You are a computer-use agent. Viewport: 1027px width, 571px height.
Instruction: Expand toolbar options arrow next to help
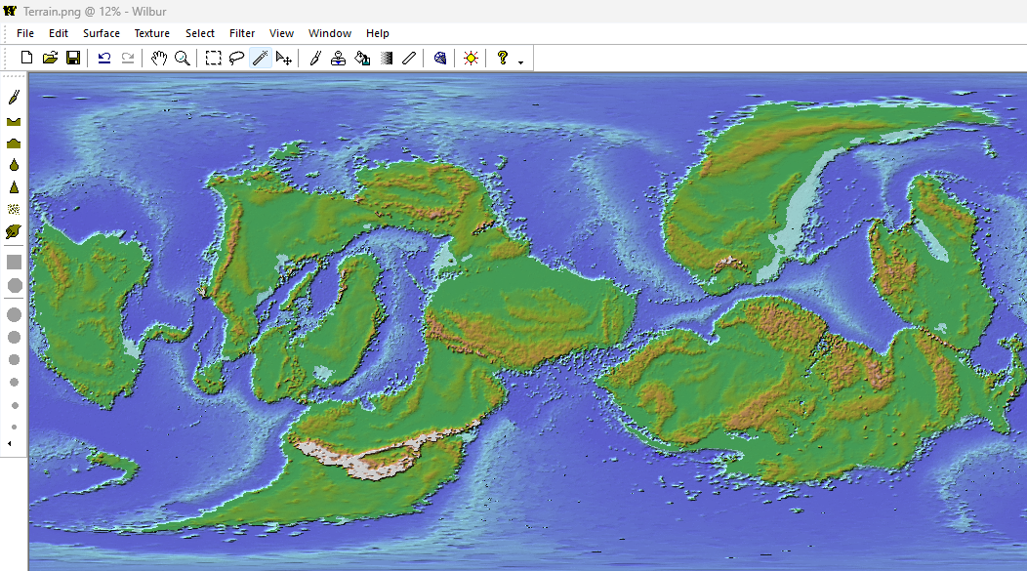point(520,62)
